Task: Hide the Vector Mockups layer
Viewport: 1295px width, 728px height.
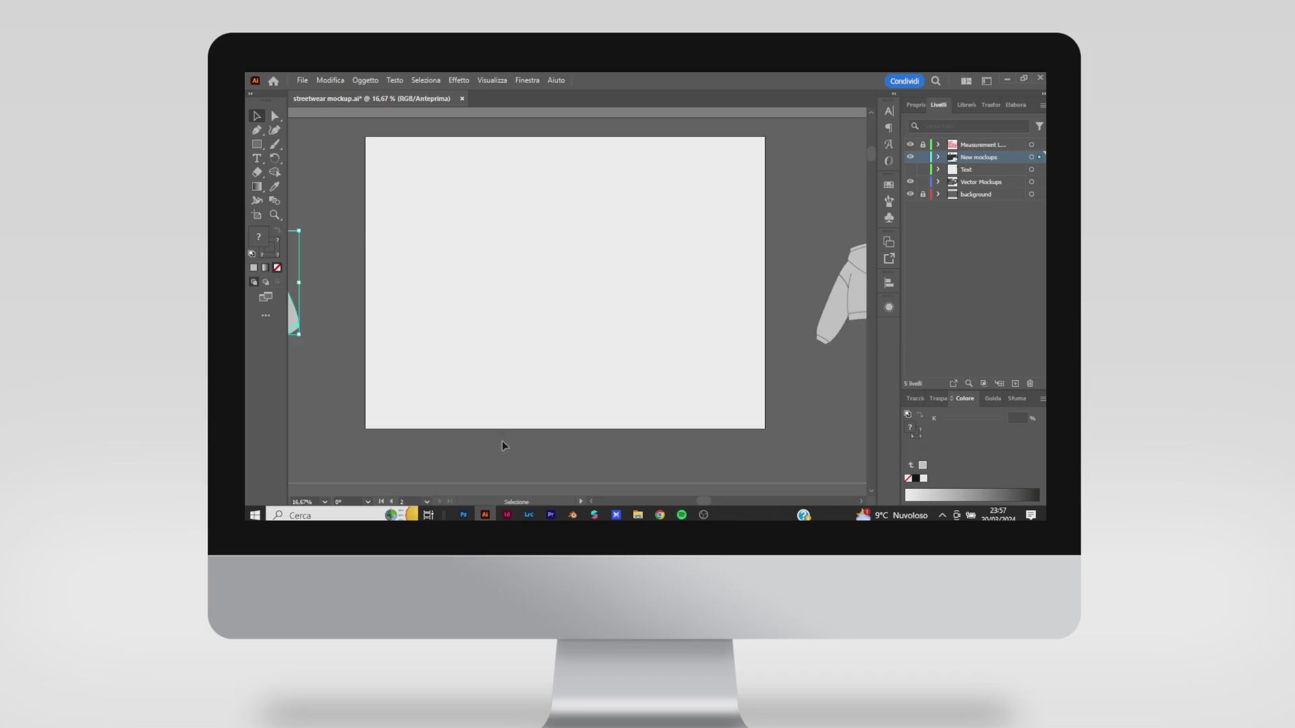Action: (x=911, y=182)
